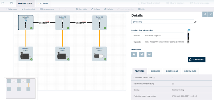Click EtherCAT link between Drive 01 and 02
Viewport: 214px width, 100px height.
(x=44, y=23)
